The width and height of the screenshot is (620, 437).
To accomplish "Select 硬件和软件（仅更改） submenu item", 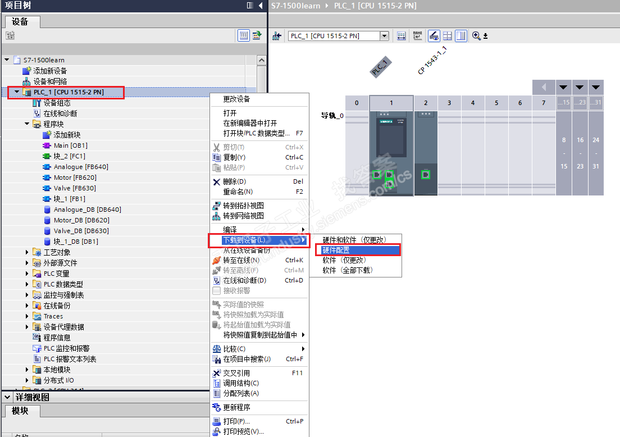I will click(355, 240).
